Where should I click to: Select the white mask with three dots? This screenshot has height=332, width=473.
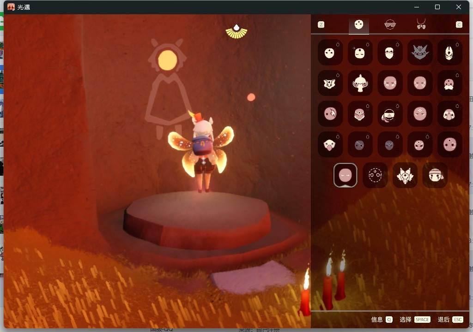[x=330, y=53]
